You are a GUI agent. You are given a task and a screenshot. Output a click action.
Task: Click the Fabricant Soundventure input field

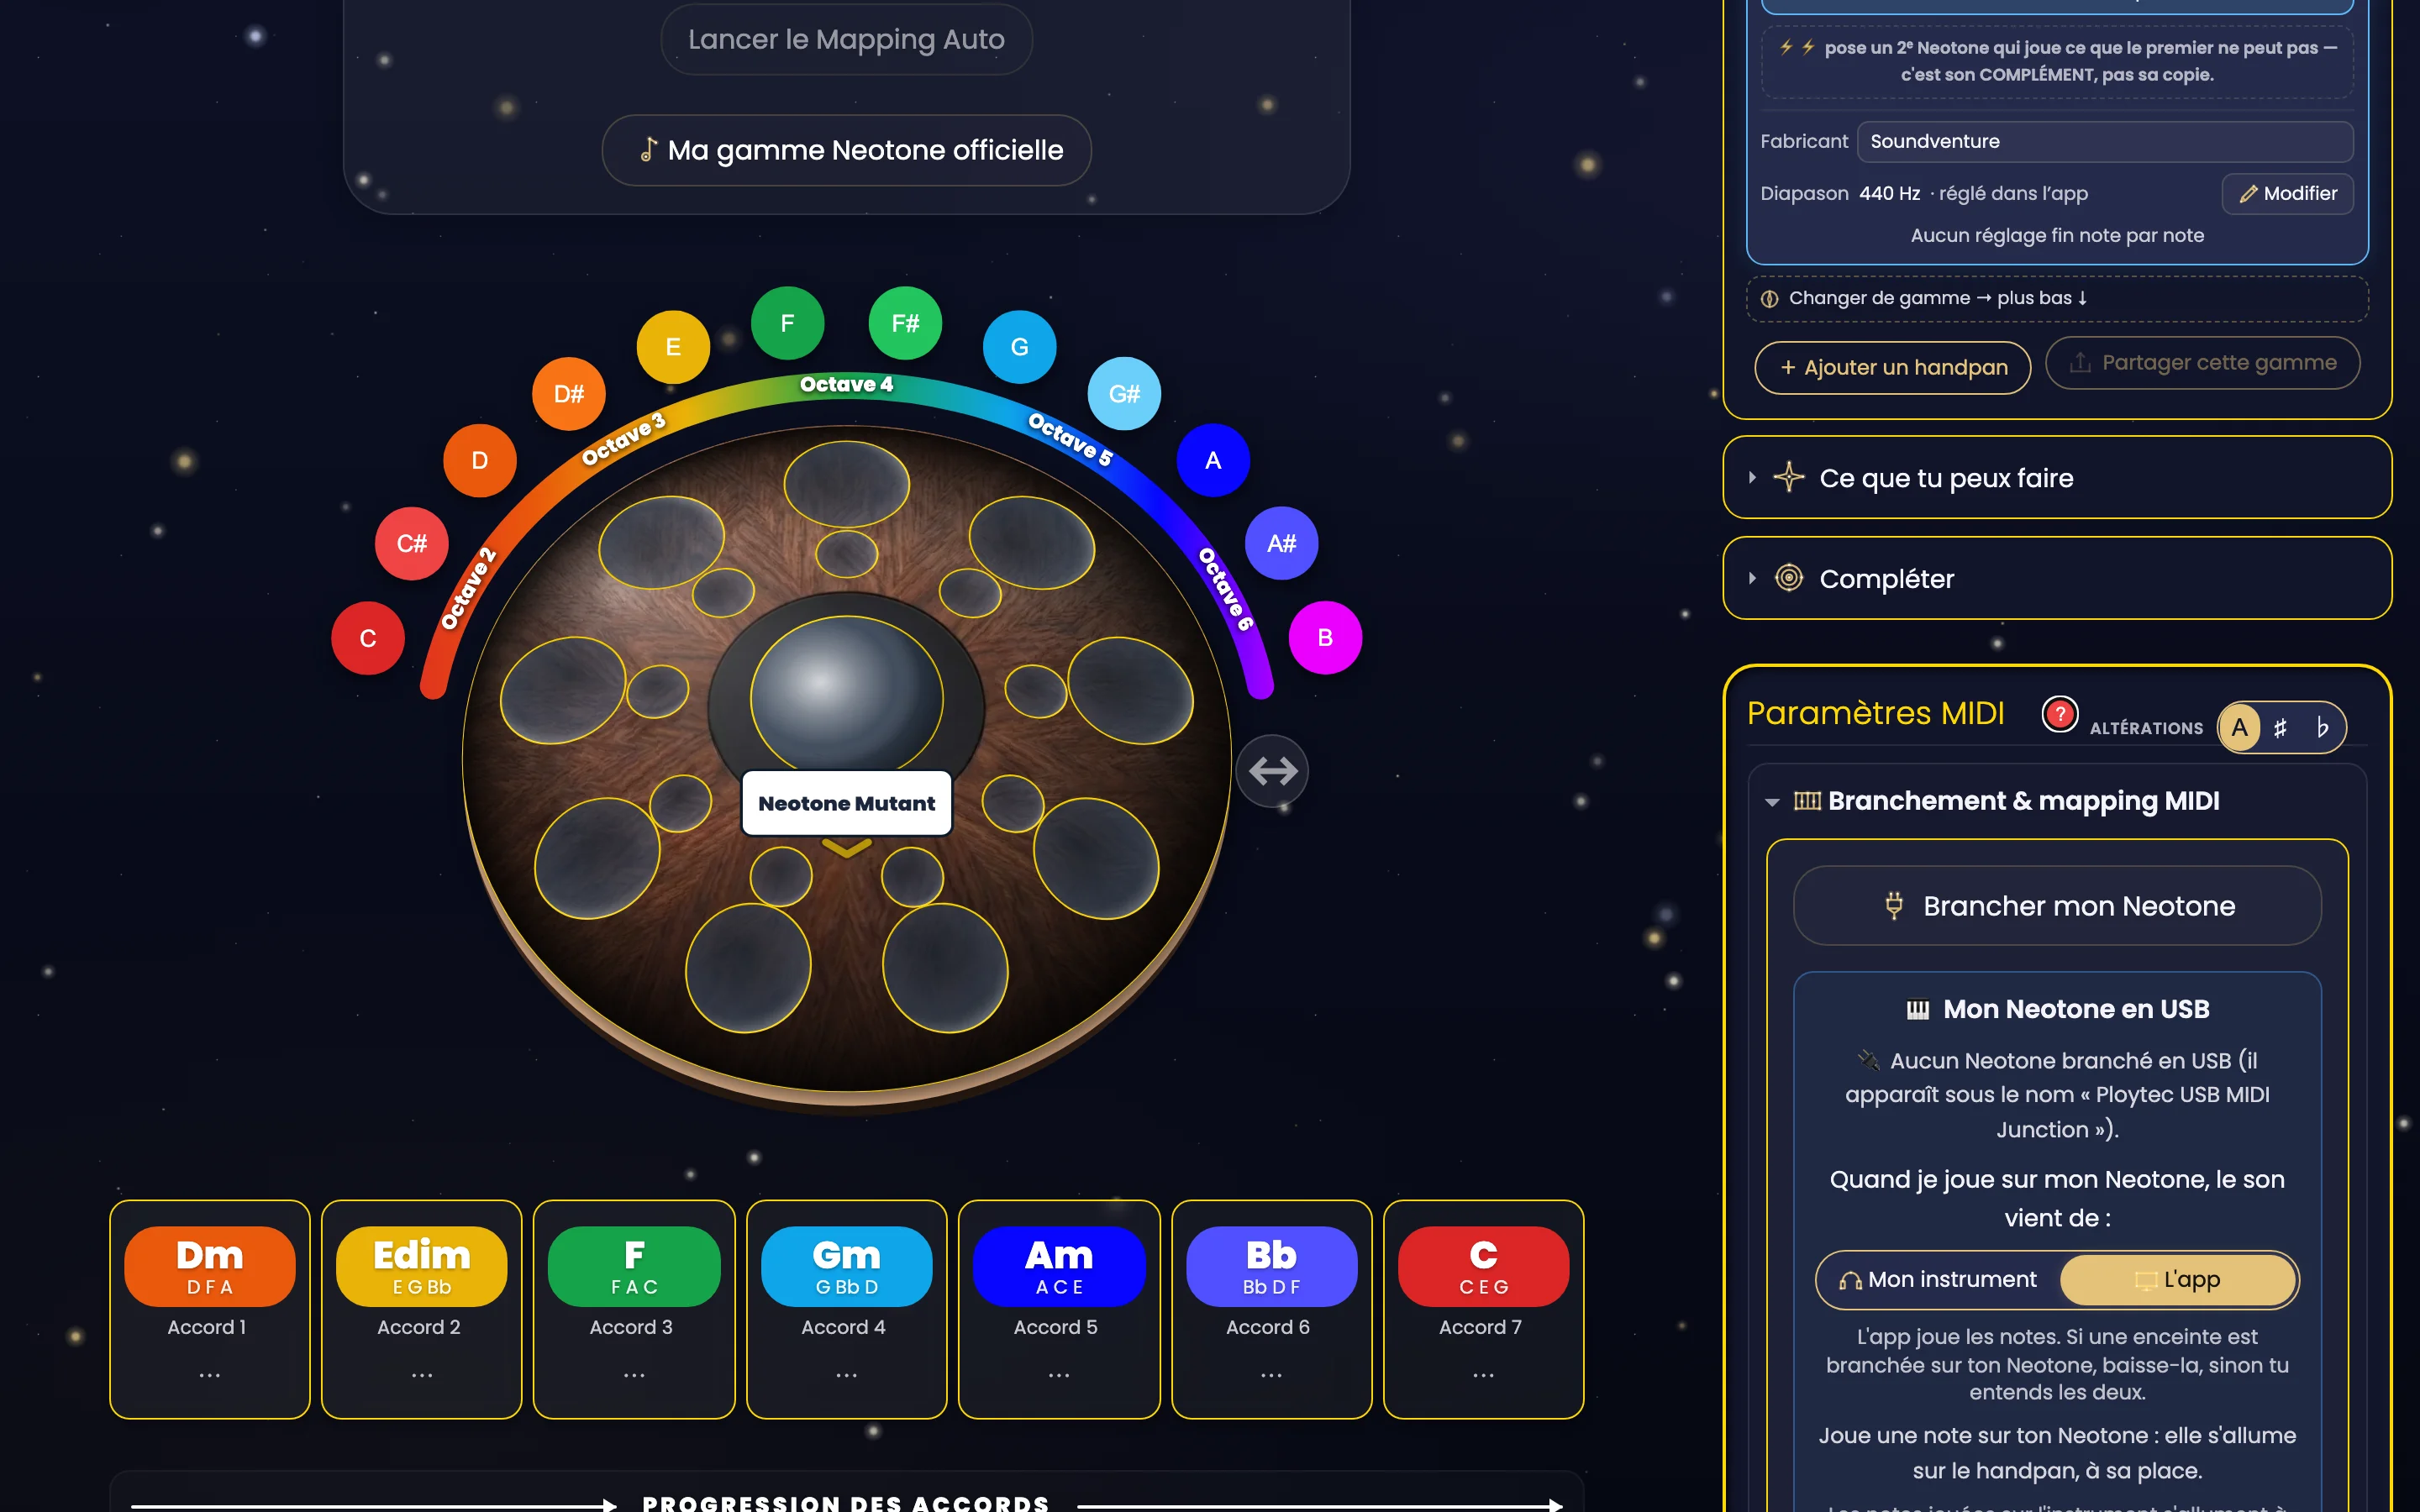point(2104,141)
